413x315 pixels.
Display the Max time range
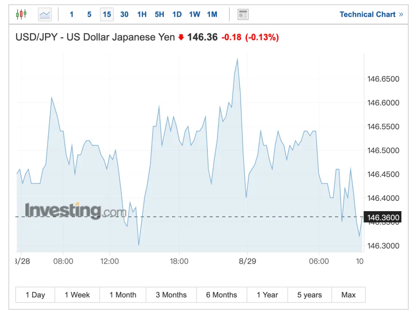click(x=348, y=295)
